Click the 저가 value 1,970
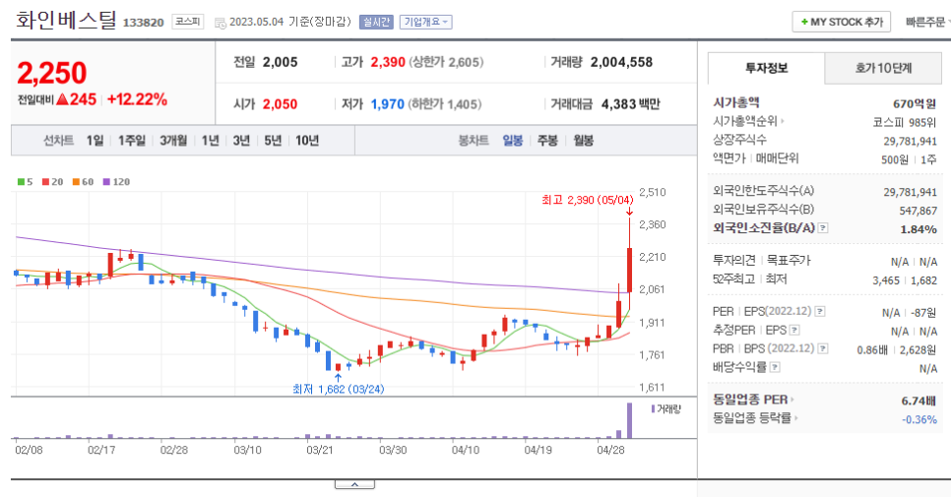Image resolution: width=951 pixels, height=497 pixels. pyautogui.click(x=388, y=104)
